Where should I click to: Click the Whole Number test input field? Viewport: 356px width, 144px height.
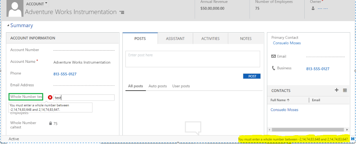point(84,97)
